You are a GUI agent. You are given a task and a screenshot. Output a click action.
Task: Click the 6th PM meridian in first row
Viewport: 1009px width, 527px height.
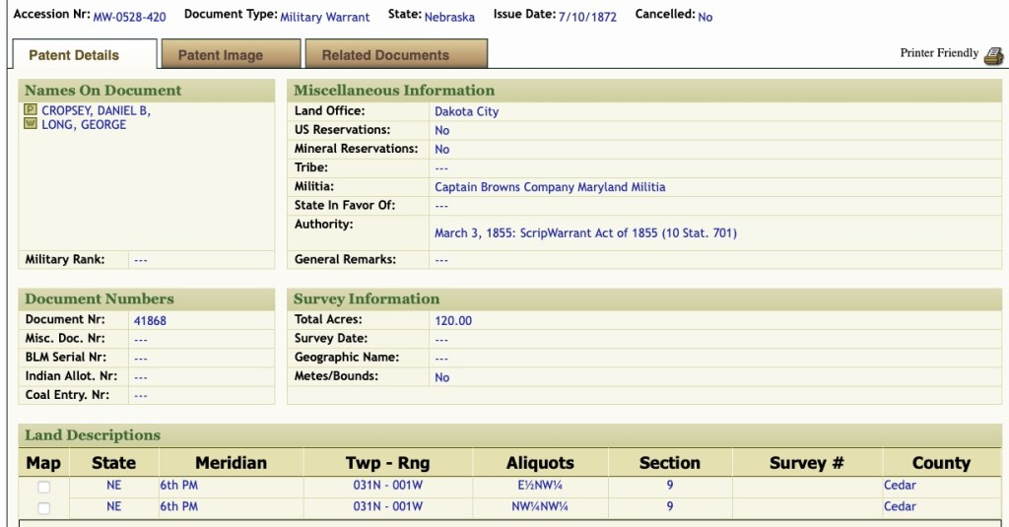point(178,485)
